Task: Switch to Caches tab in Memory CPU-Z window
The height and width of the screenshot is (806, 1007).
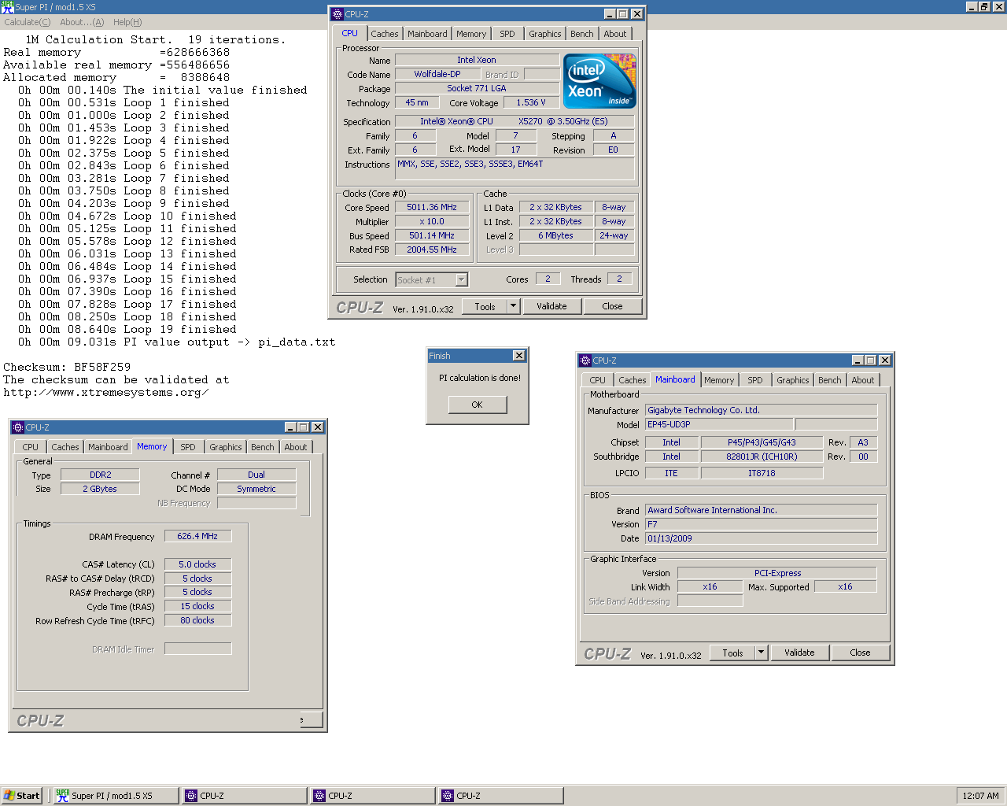Action: tap(65, 447)
